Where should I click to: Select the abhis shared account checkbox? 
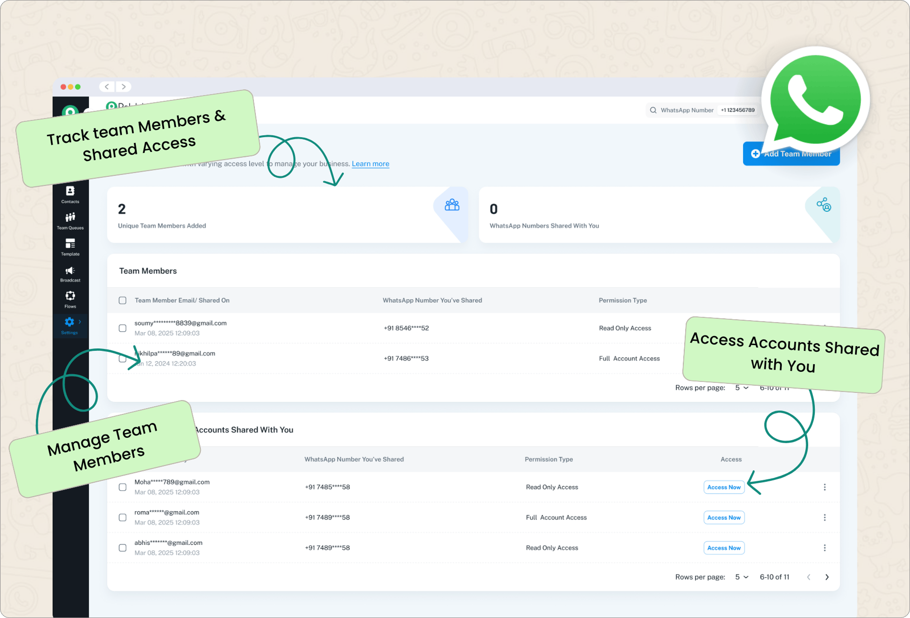(122, 548)
